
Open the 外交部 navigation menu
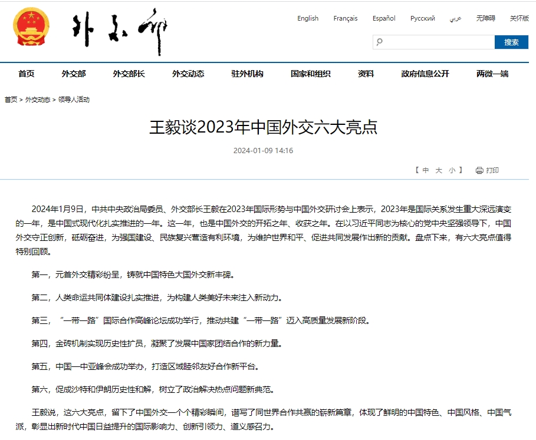(74, 74)
